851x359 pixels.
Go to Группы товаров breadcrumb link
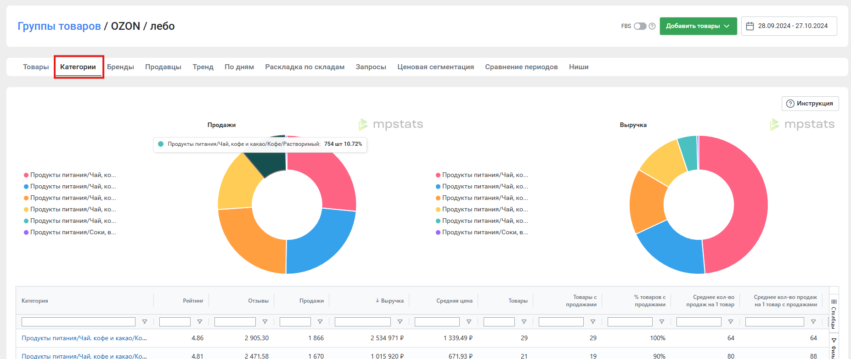[59, 26]
